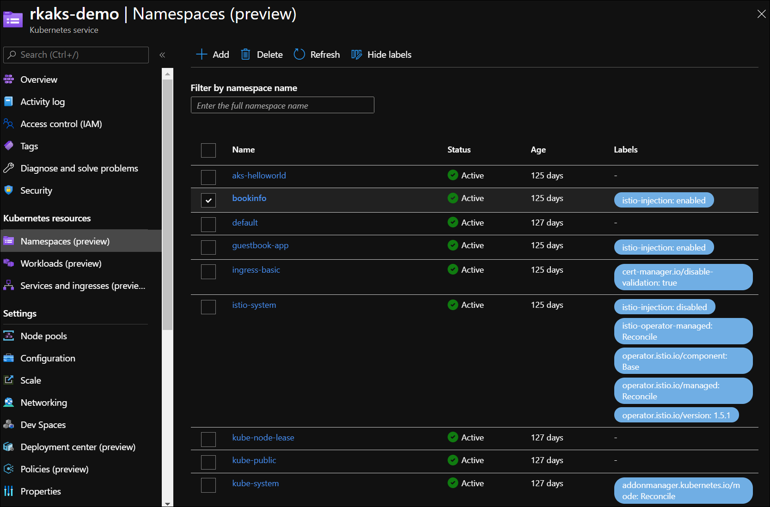Click the Refresh circular arrow icon
This screenshot has width=770, height=507.
pyautogui.click(x=299, y=55)
